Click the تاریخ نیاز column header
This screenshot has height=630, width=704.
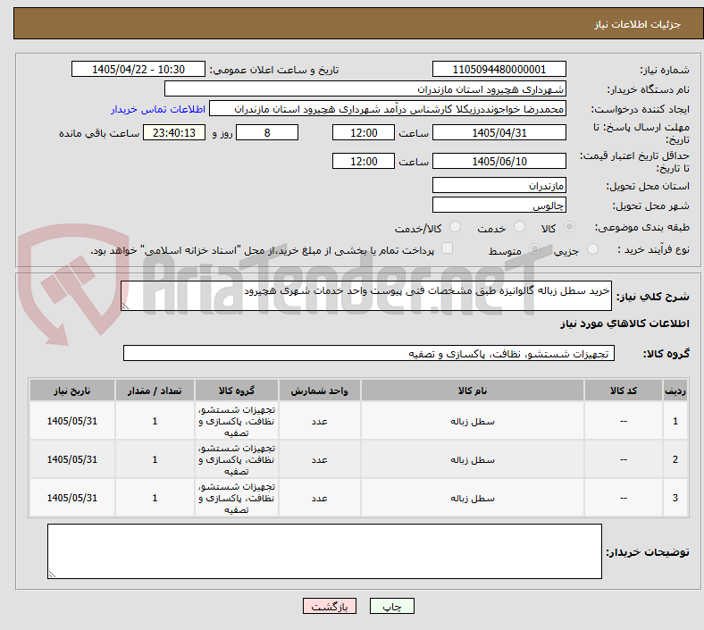point(71,391)
